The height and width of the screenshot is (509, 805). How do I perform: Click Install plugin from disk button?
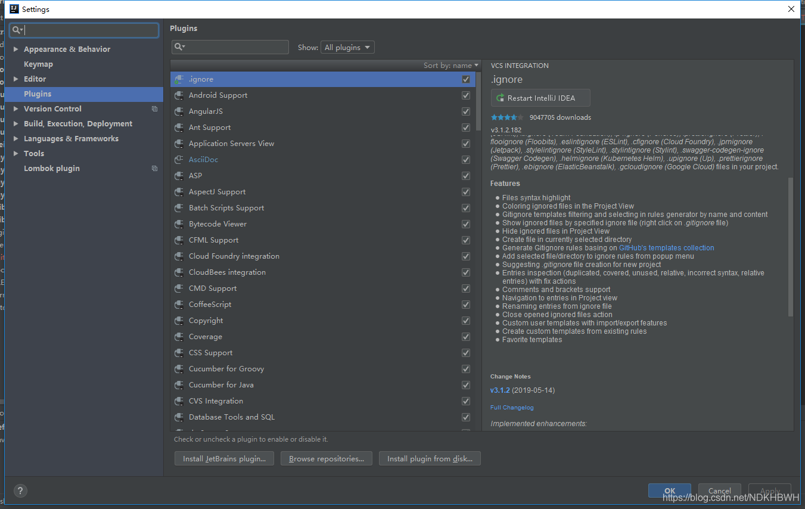(430, 459)
